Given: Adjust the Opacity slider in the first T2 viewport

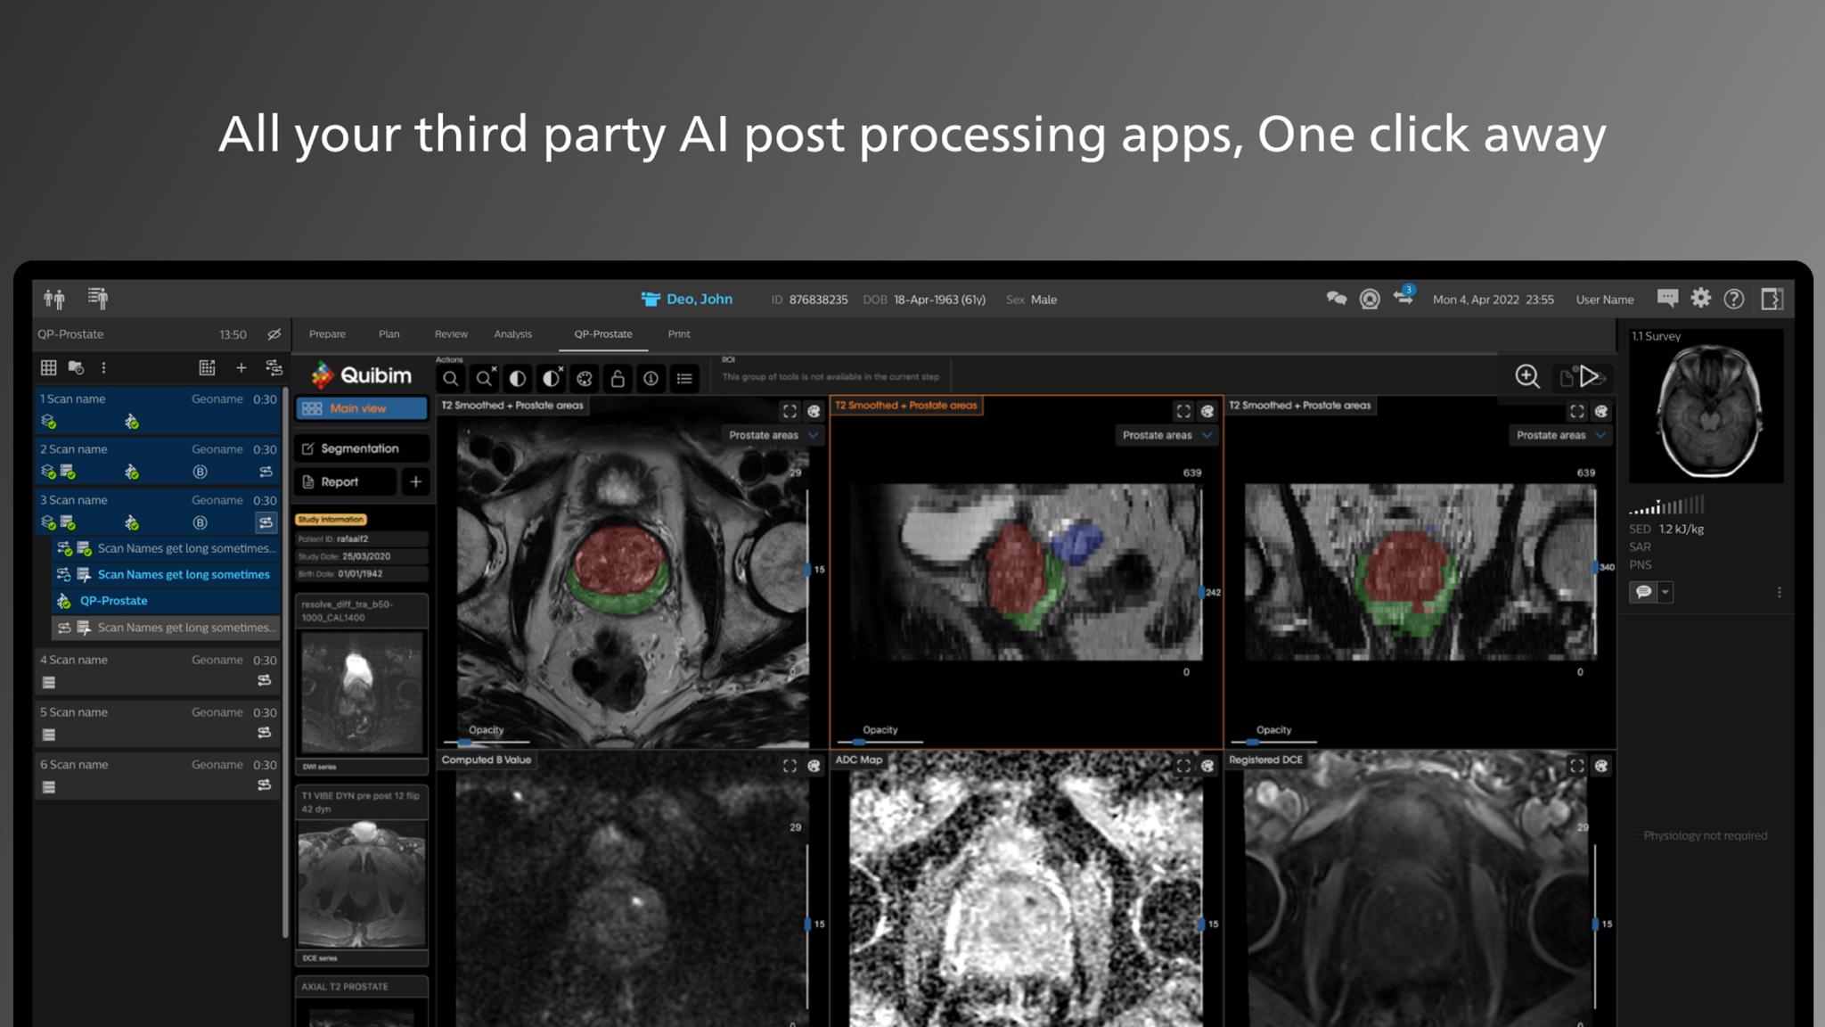Looking at the screenshot, I should tap(487, 742).
